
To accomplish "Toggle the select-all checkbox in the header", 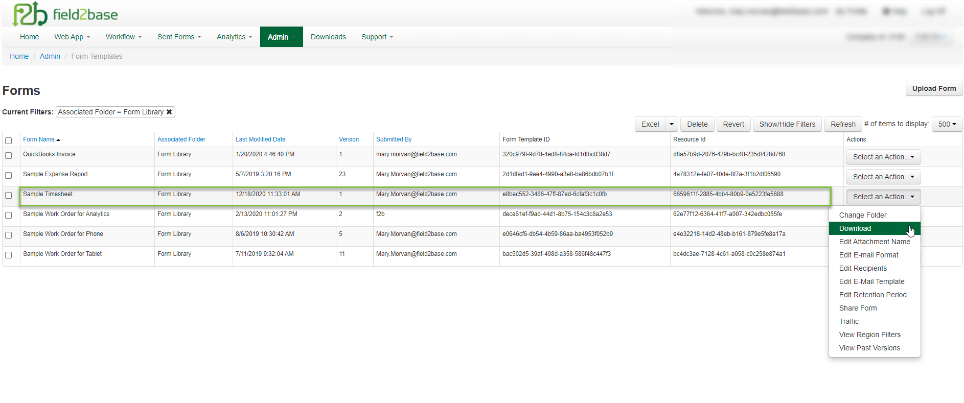I will pyautogui.click(x=9, y=140).
